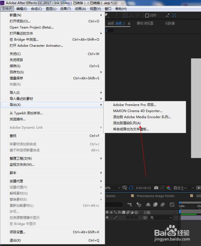The width and height of the screenshot is (201, 246).
Task: Take snapshot with camera icon
Action: pyautogui.click(x=156, y=188)
